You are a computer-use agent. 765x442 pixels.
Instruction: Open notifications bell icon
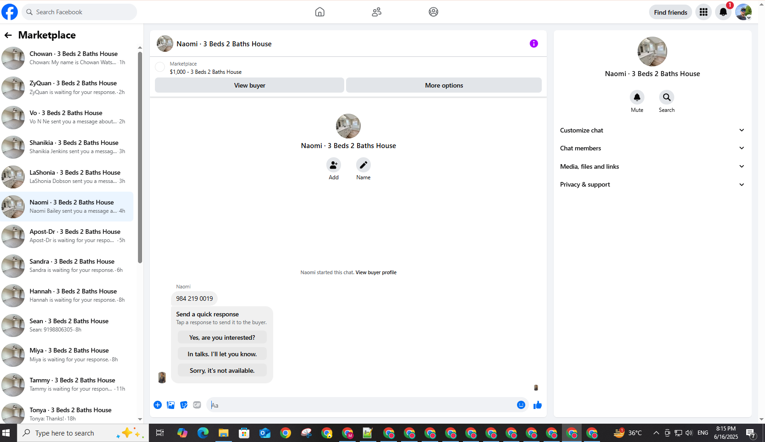point(723,12)
